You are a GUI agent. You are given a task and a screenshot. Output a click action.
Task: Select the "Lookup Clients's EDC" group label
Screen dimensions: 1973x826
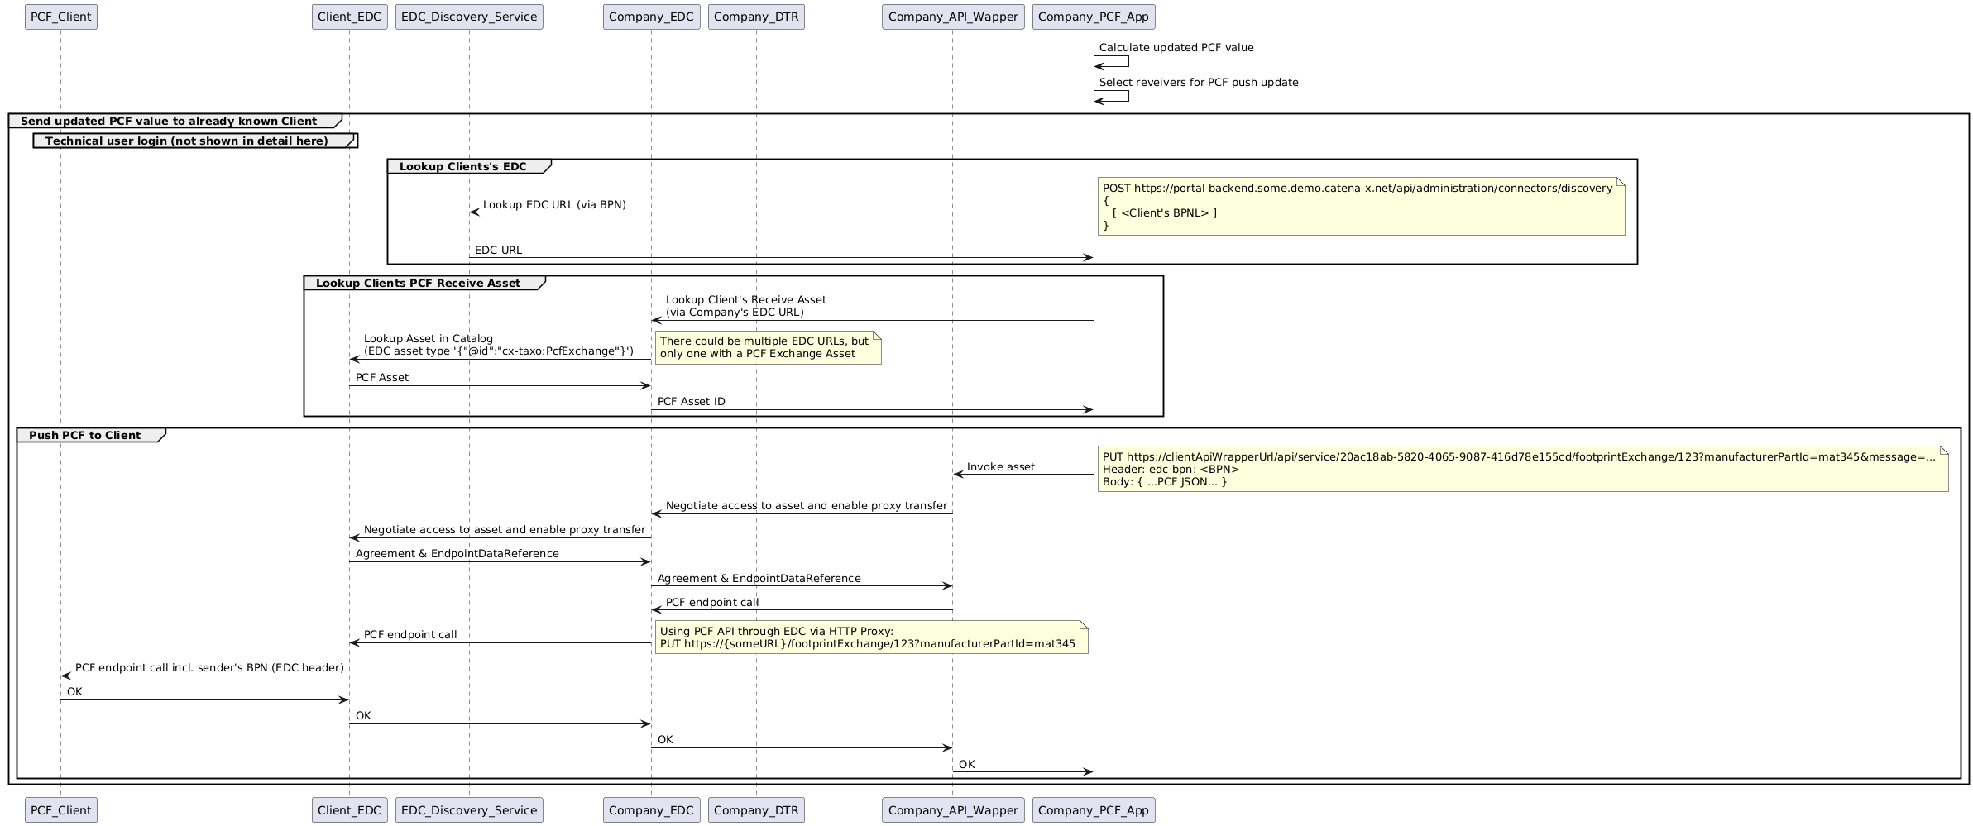[462, 167]
